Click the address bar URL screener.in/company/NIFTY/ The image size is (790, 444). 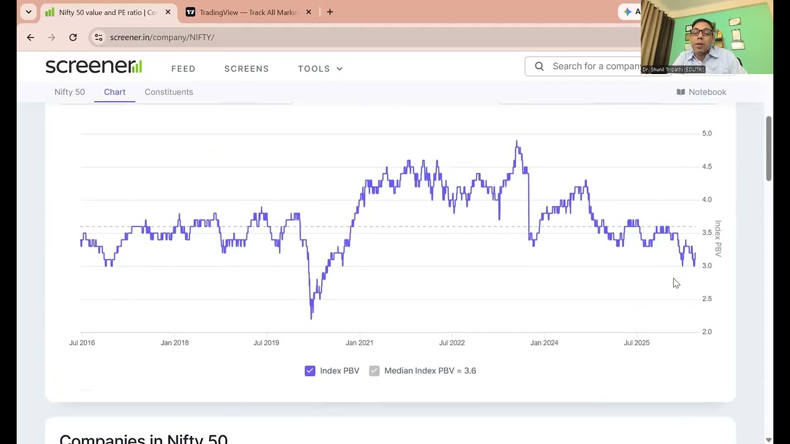coord(162,37)
